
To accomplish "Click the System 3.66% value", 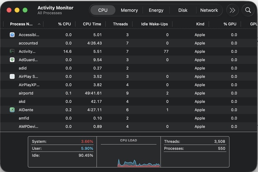I will pyautogui.click(x=87, y=141).
